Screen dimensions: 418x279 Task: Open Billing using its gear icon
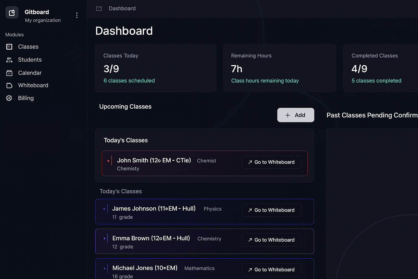tap(9, 98)
